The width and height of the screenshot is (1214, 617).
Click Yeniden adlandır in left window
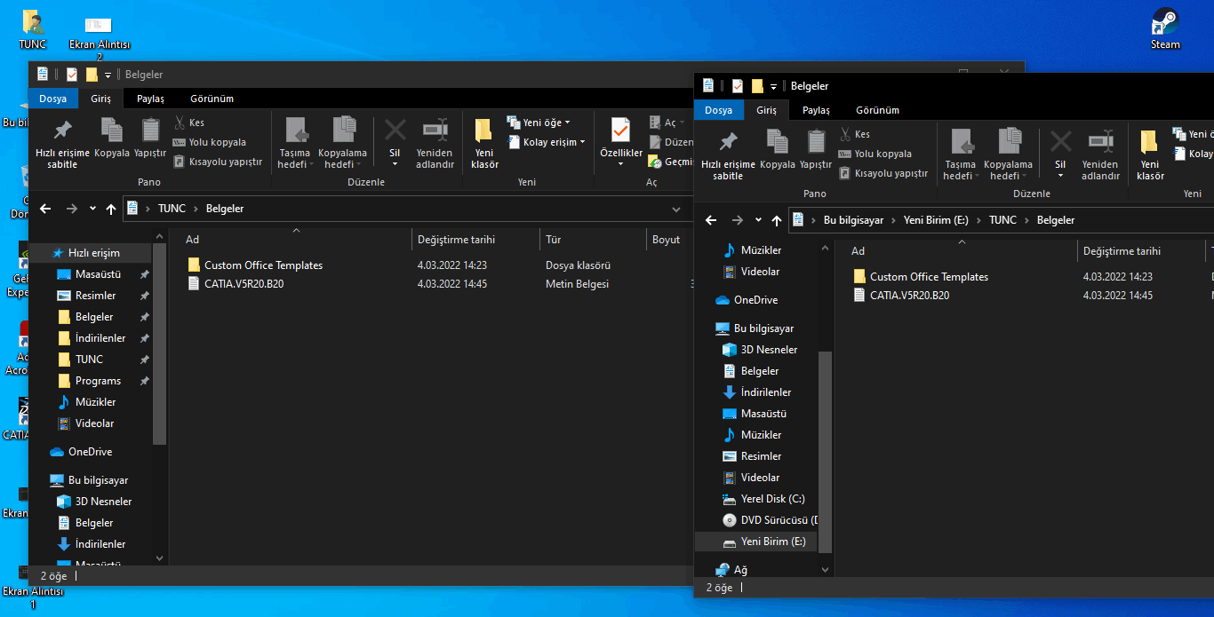435,143
